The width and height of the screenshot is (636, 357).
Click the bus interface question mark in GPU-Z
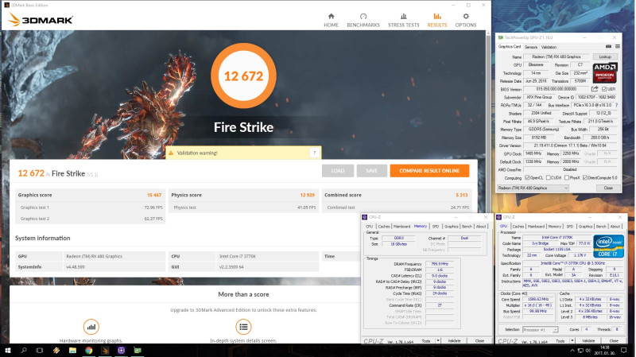[x=617, y=105]
